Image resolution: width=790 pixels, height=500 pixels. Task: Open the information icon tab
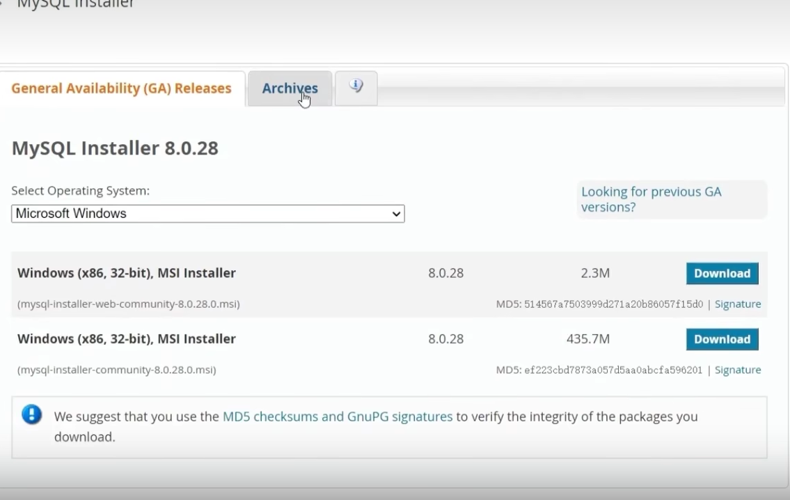point(356,88)
